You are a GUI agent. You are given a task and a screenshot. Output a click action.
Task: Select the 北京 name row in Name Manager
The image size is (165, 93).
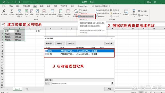(79, 51)
